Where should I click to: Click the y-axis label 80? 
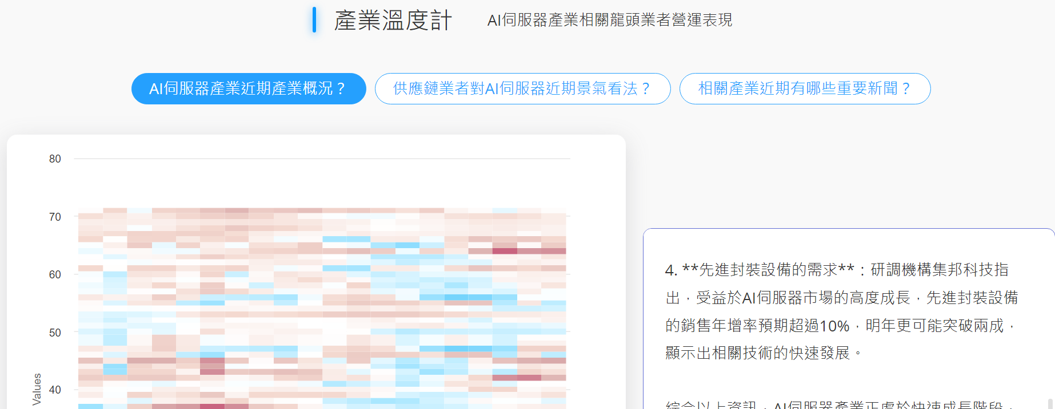(x=55, y=159)
